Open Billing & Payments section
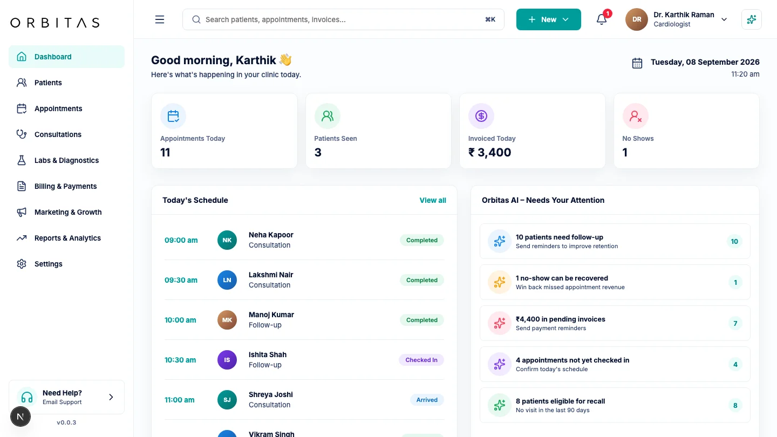Viewport: 777px width, 437px height. [66, 186]
